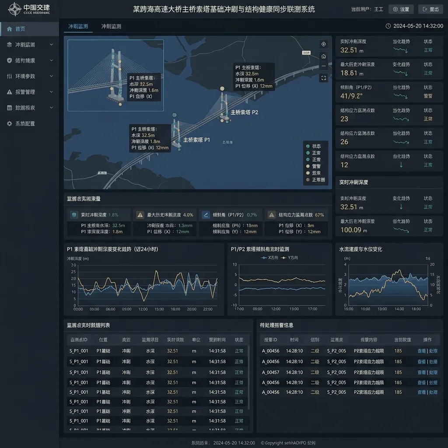The height and width of the screenshot is (448, 448).
Task: Click the data table vertical scrollbar
Action: point(248,377)
